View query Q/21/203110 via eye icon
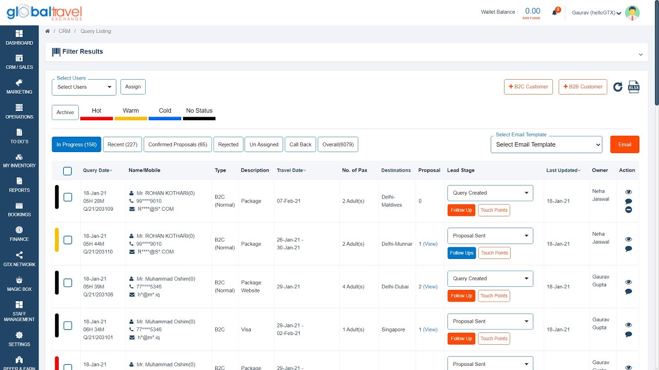Image resolution: width=659 pixels, height=370 pixels. point(629,239)
